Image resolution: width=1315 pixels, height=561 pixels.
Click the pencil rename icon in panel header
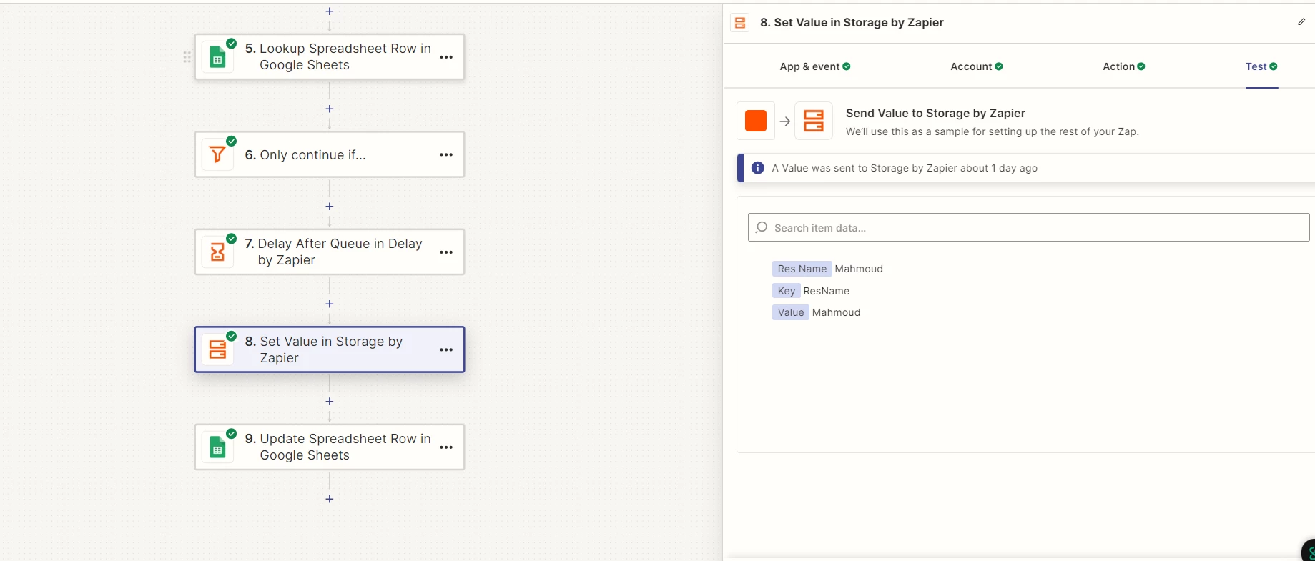click(x=1301, y=22)
